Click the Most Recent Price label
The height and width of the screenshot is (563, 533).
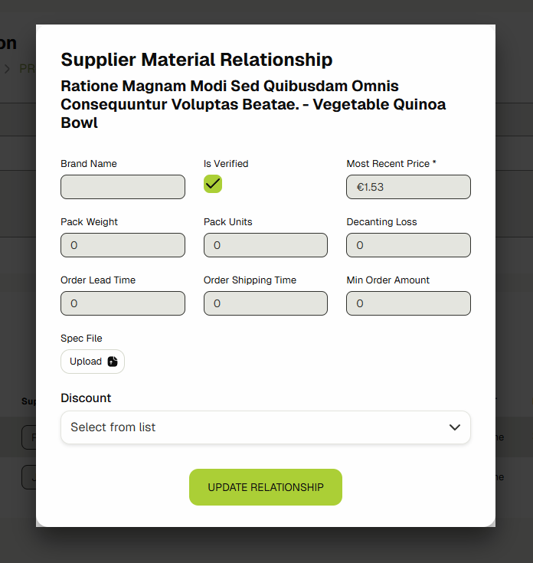(391, 164)
